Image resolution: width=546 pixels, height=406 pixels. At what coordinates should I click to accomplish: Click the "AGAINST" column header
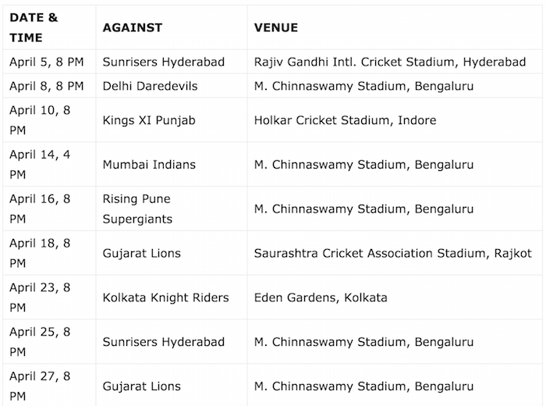coord(133,27)
